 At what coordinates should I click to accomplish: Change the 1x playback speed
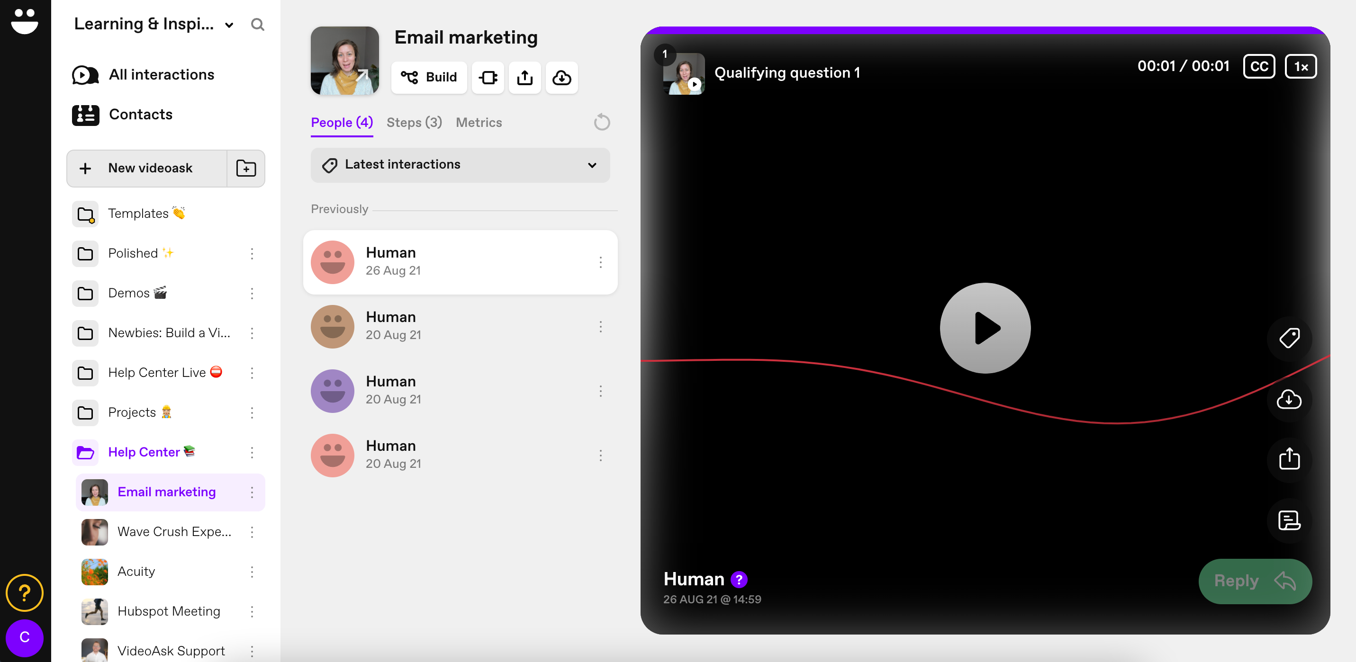point(1300,67)
